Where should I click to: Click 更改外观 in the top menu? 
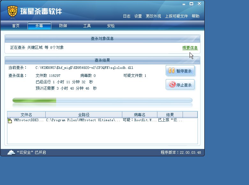click(x=153, y=16)
